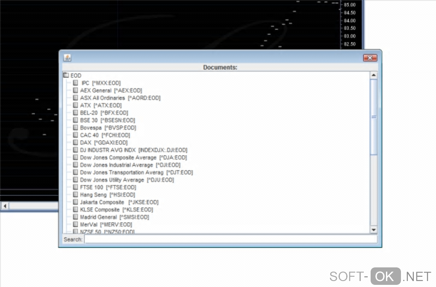The width and height of the screenshot is (436, 287).
Task: Pick Dow Jones Utility Average [^DJU:EOD]
Action: [127, 180]
